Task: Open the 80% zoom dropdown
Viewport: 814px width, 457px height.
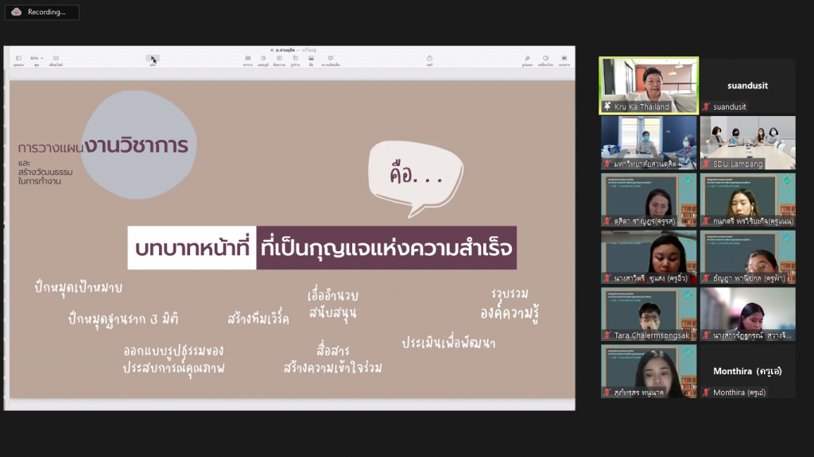Action: pyautogui.click(x=36, y=59)
